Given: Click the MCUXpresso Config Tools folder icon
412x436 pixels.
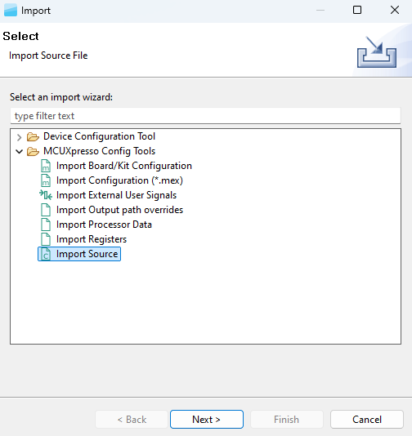Looking at the screenshot, I should click(x=33, y=152).
